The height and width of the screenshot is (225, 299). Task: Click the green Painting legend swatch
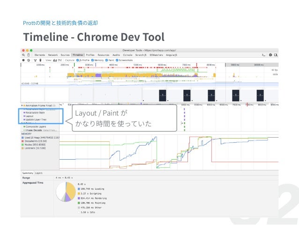(79, 203)
